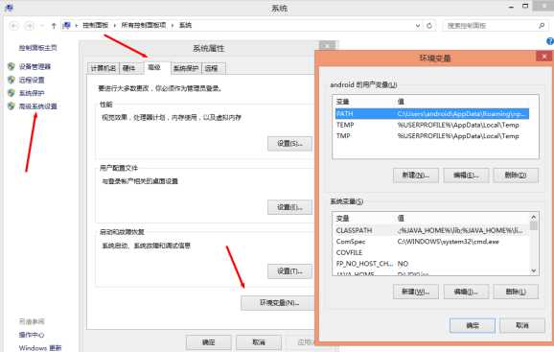Open 设备管理器 from the left sidebar
The height and width of the screenshot is (352, 554).
click(35, 66)
